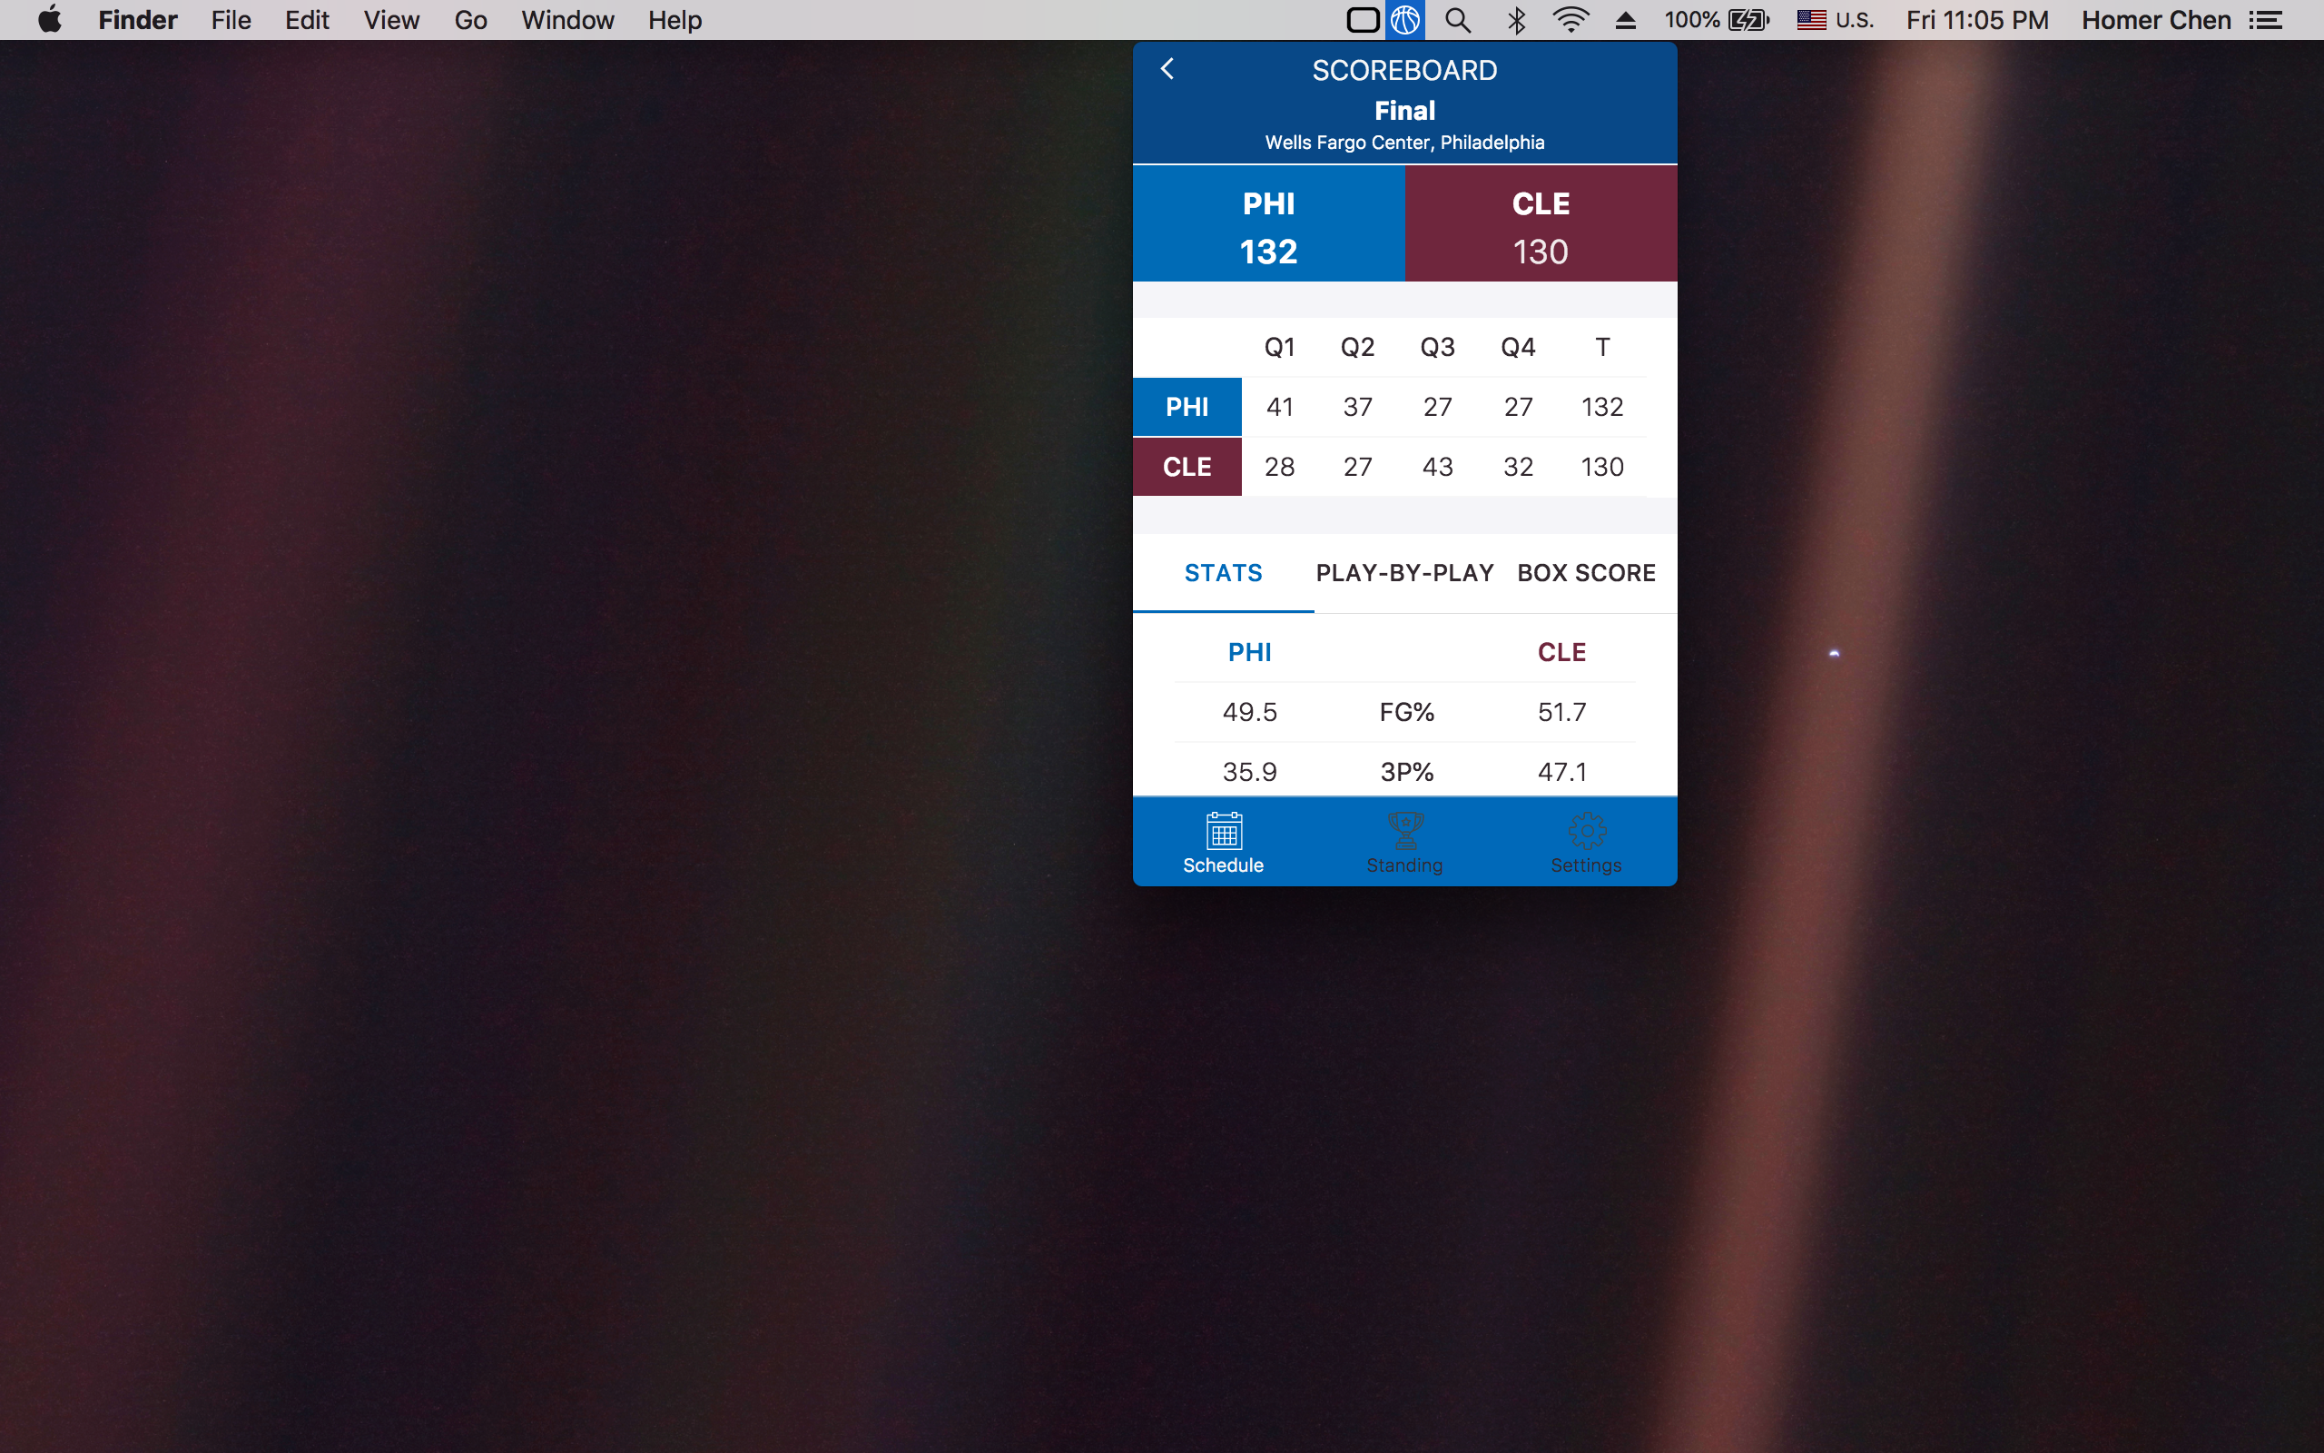Click the basketball app icon in menu bar
2324x1453 pixels.
coord(1404,20)
